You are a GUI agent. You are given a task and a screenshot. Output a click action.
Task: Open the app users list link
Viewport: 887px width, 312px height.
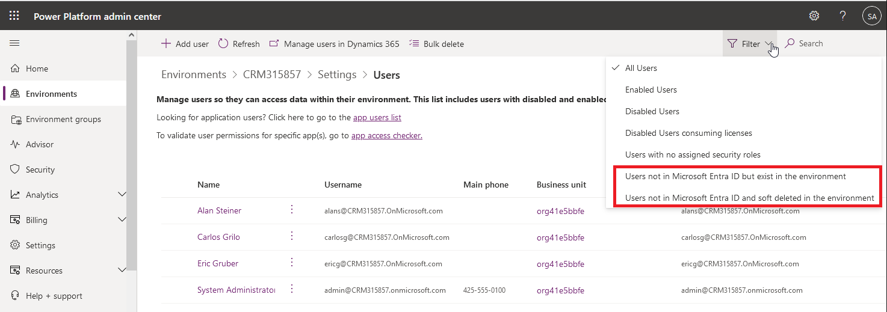(377, 118)
